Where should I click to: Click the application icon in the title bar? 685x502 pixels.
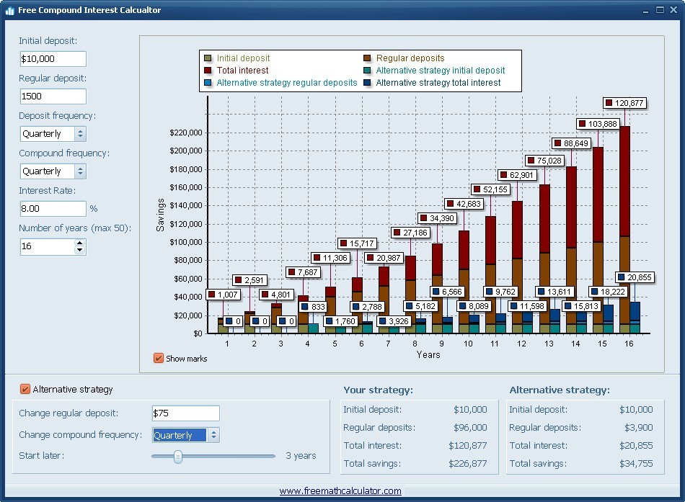click(9, 10)
